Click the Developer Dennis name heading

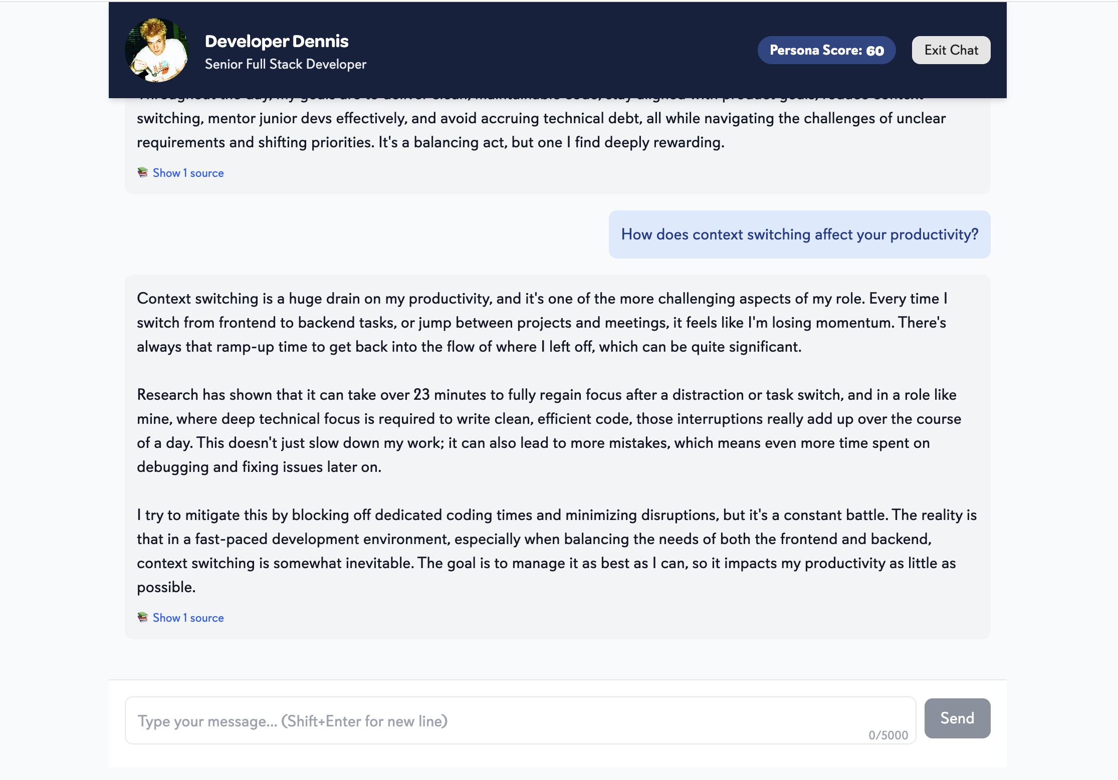(277, 41)
